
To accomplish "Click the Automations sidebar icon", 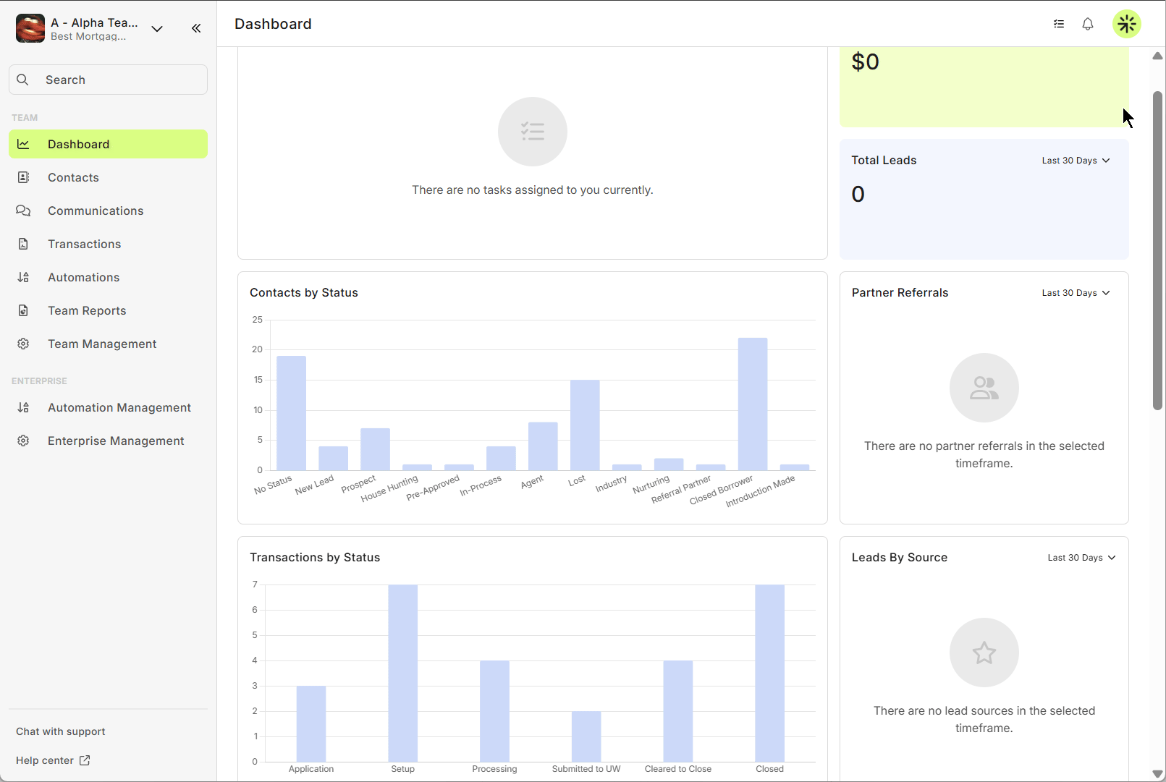I will 23,277.
